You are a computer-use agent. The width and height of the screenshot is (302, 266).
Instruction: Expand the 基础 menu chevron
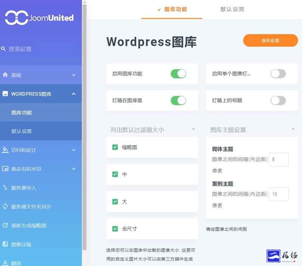tap(74, 75)
